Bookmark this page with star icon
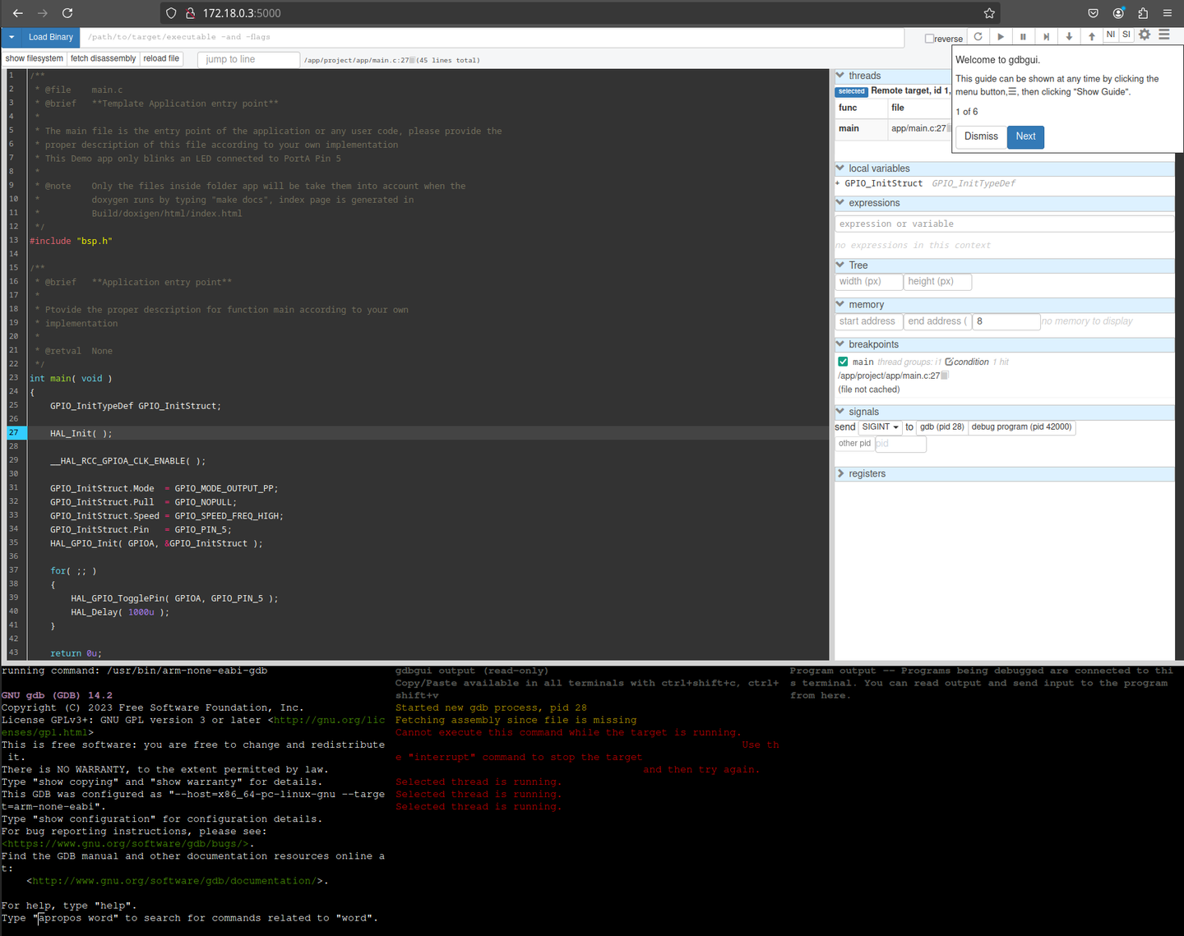 (x=989, y=13)
